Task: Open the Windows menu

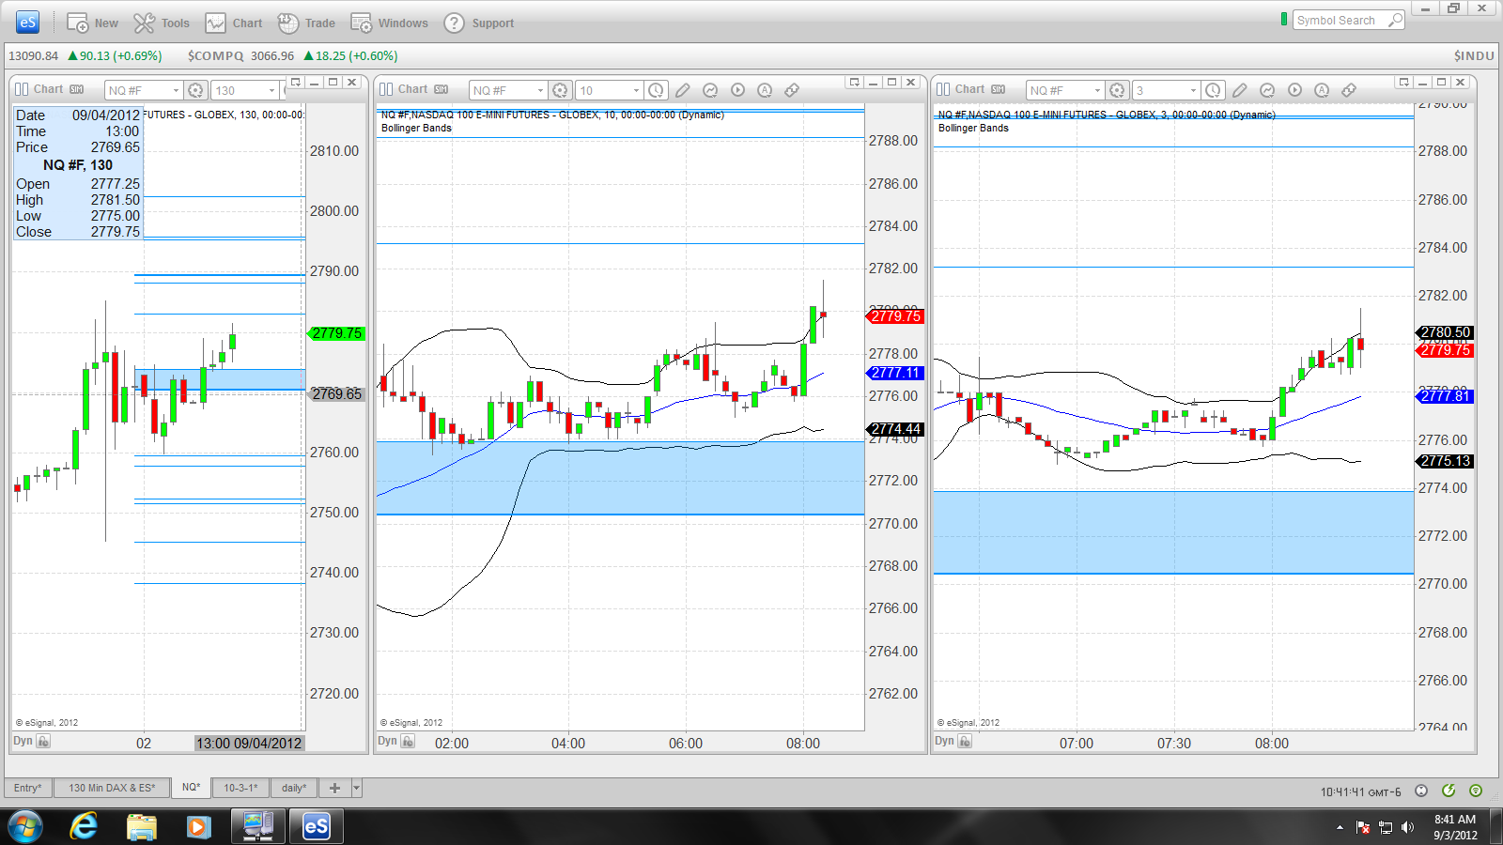Action: pos(389,23)
